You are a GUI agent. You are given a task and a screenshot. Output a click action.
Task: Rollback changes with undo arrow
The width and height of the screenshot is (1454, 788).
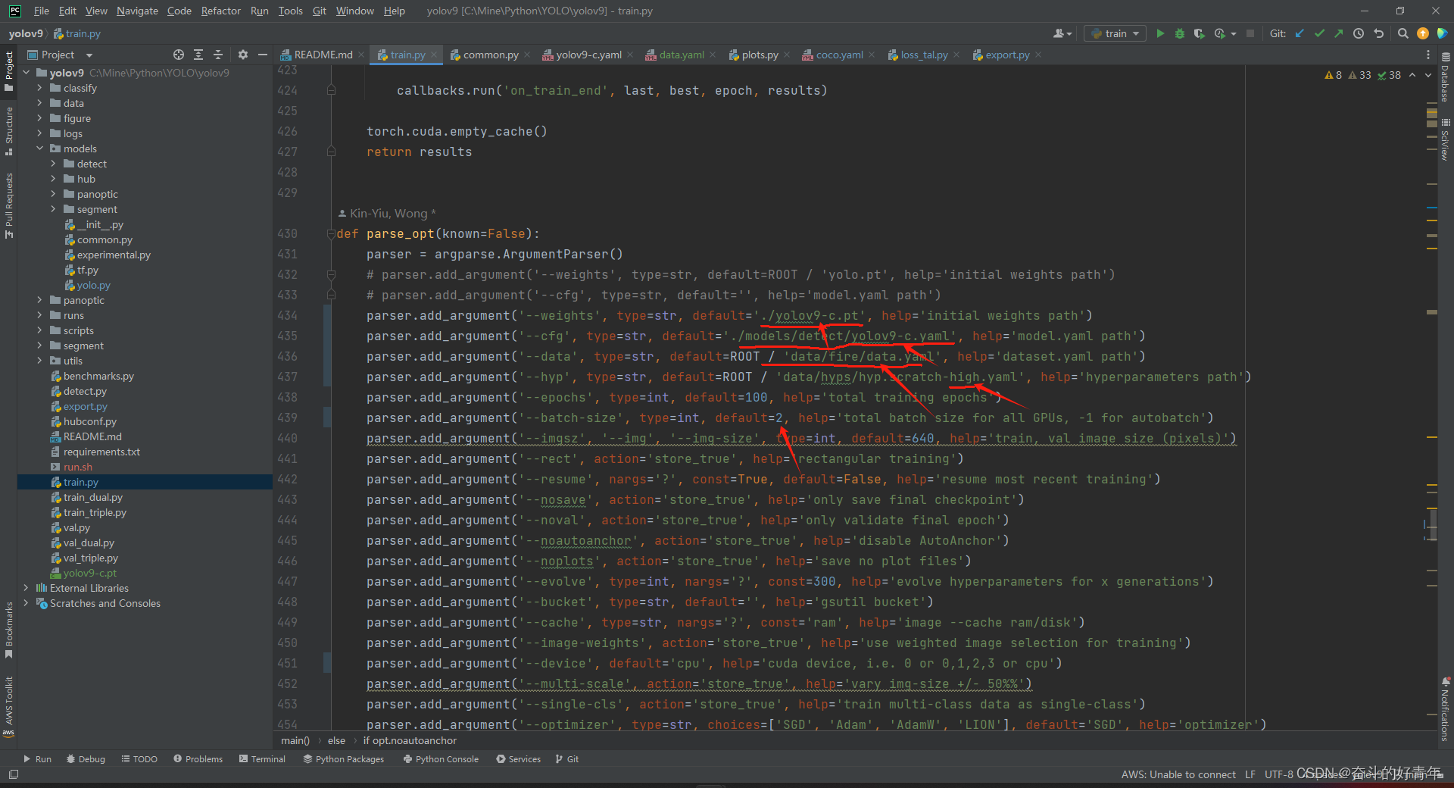[x=1378, y=33]
